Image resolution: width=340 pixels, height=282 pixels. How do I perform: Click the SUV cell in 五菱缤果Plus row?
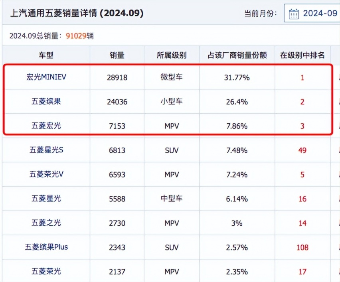172,248
